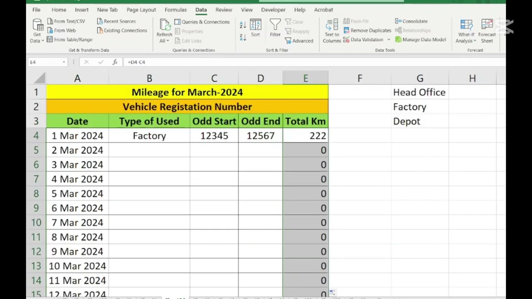Switch to the Developer tab
The height and width of the screenshot is (299, 532).
(273, 10)
